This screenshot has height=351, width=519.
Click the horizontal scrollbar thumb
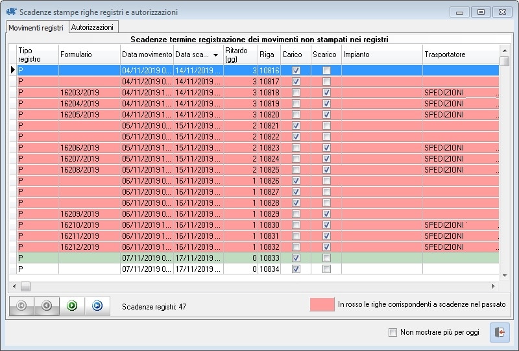pos(25,286)
